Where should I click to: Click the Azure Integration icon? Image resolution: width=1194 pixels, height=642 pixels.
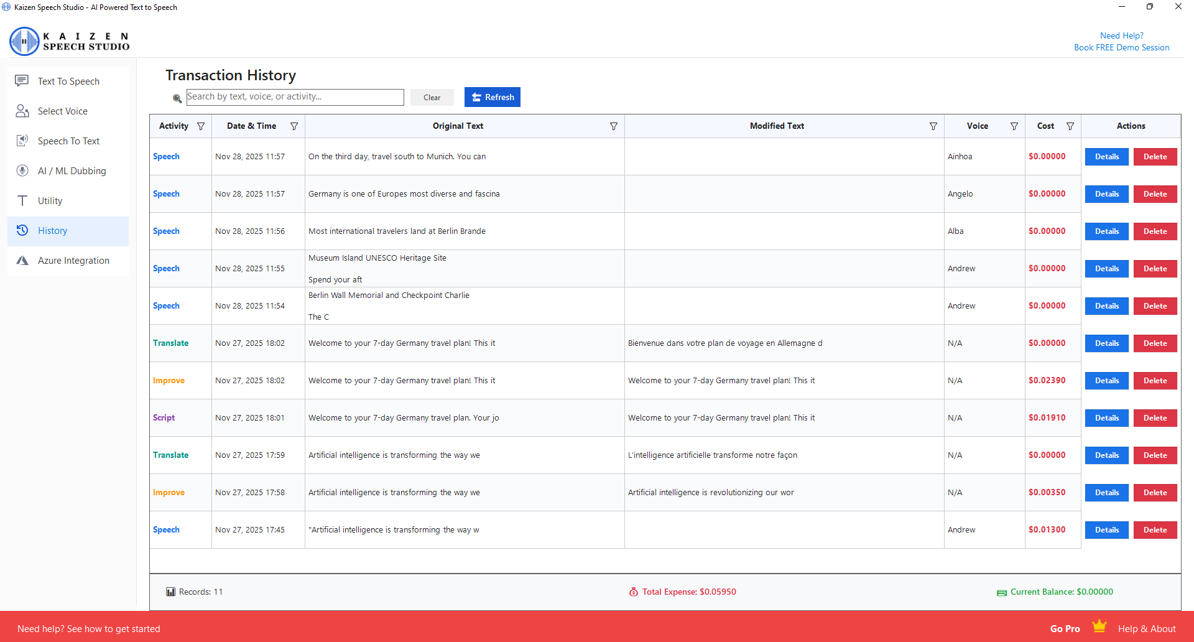22,260
